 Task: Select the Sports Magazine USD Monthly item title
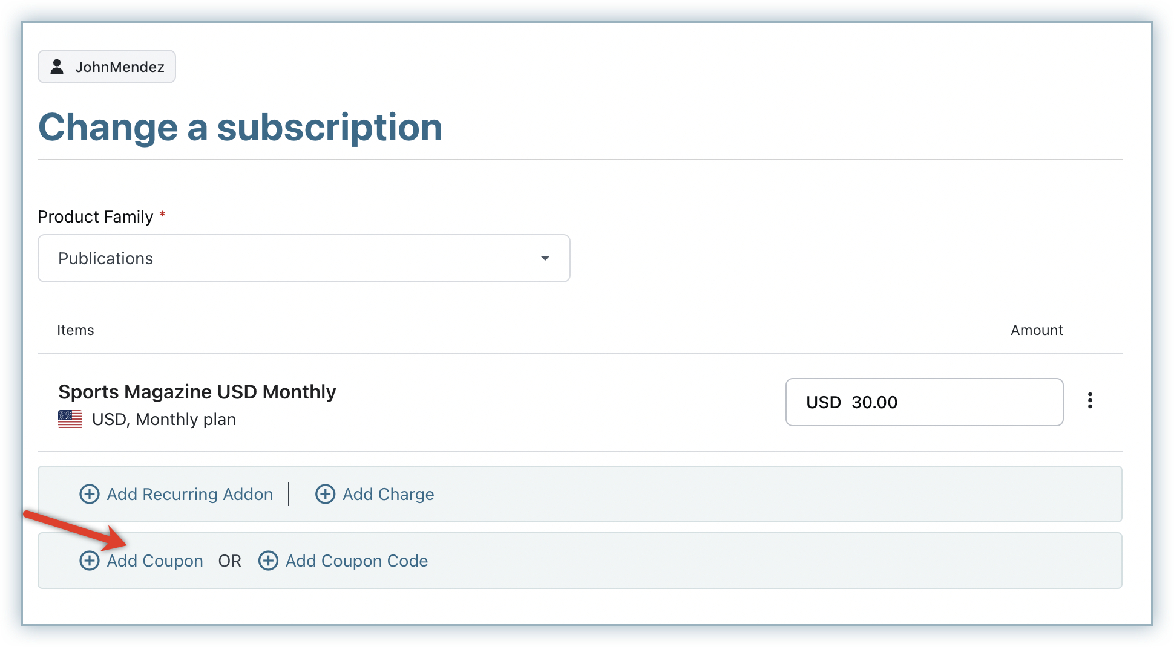[x=197, y=392]
